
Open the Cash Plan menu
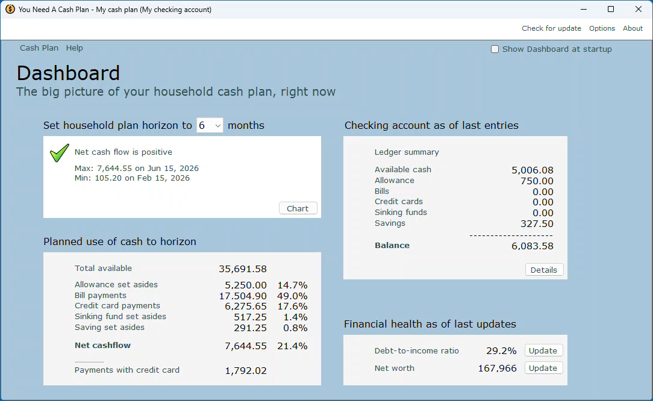coord(39,48)
